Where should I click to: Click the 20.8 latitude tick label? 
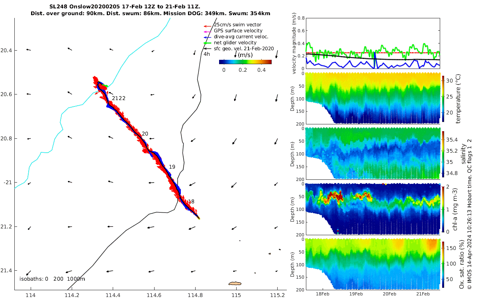click(x=6, y=138)
